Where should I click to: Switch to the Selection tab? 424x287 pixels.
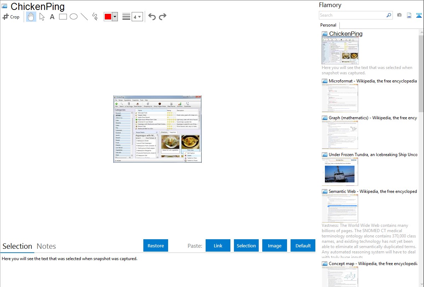point(17,246)
